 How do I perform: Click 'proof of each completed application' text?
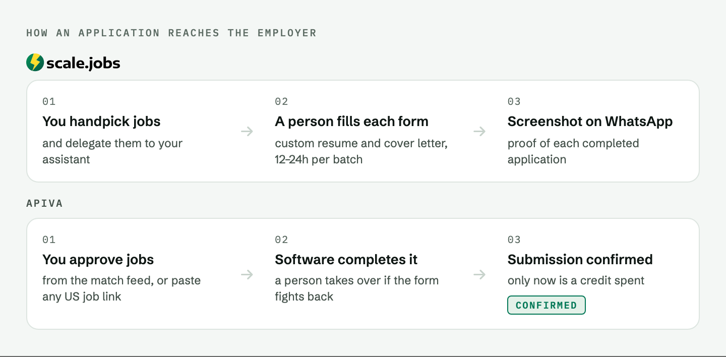(573, 151)
